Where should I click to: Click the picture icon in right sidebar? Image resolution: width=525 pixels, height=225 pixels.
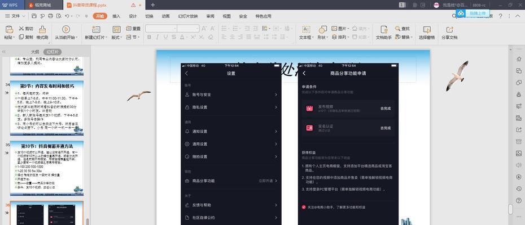(519, 153)
